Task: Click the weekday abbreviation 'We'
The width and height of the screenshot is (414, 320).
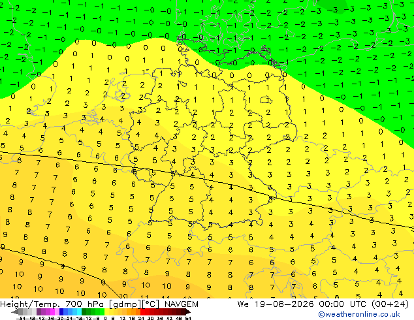Action: (243, 304)
